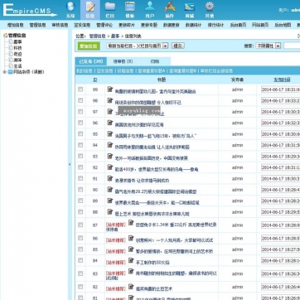Click the edit icon in row ID 82

pyautogui.click(x=131, y=287)
